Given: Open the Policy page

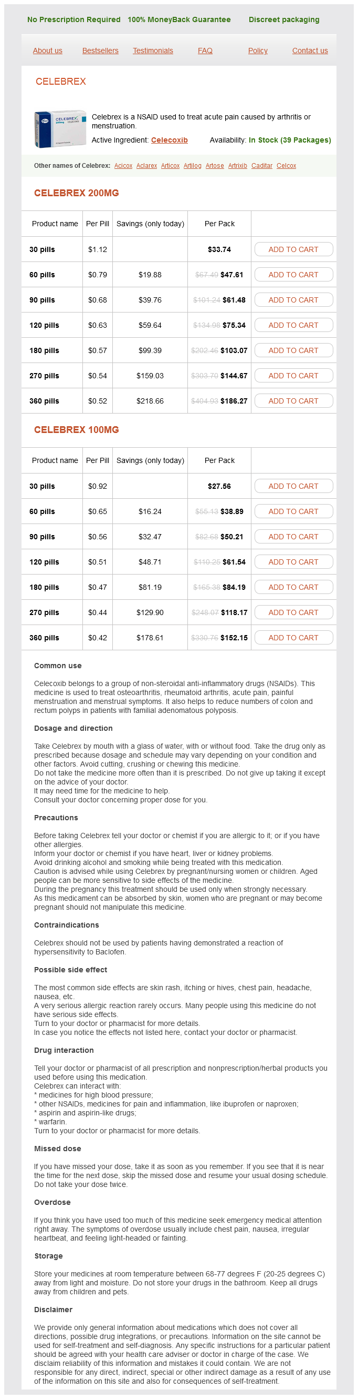Looking at the screenshot, I should point(258,51).
